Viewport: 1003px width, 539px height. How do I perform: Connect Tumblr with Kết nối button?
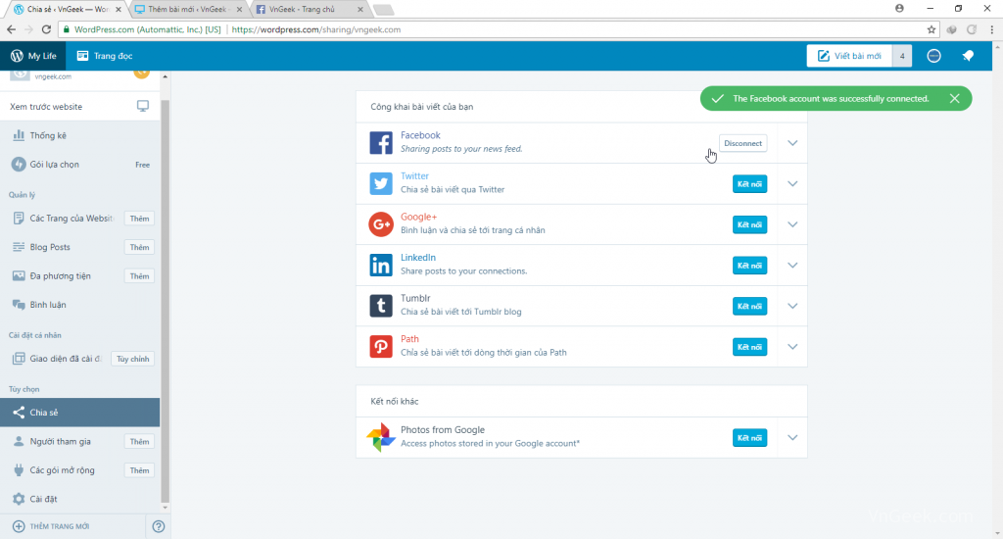(x=749, y=306)
